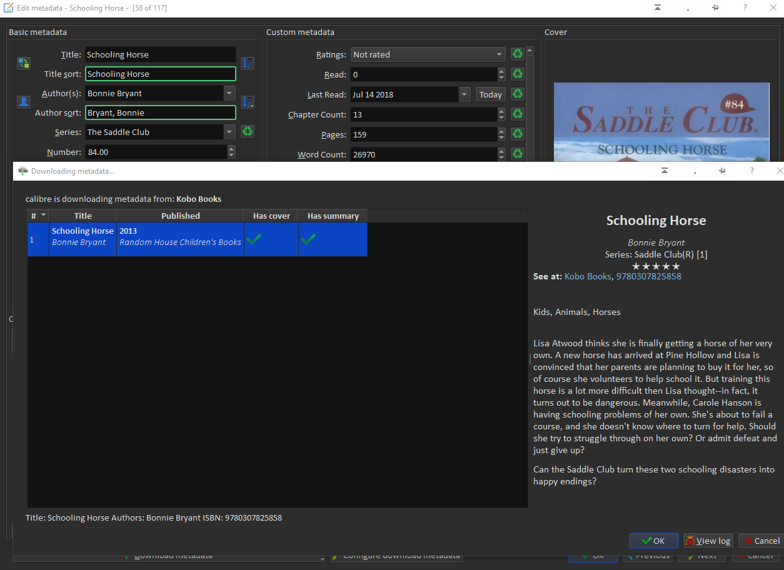Image resolution: width=784 pixels, height=570 pixels.
Task: Clear the Chapter Count recycle icon
Action: pos(517,114)
